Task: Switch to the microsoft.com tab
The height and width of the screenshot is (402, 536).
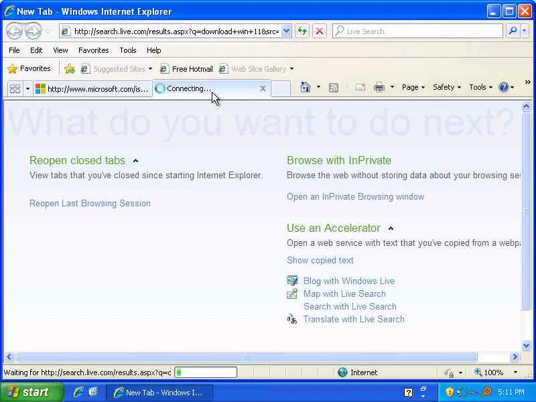Action: coord(92,89)
